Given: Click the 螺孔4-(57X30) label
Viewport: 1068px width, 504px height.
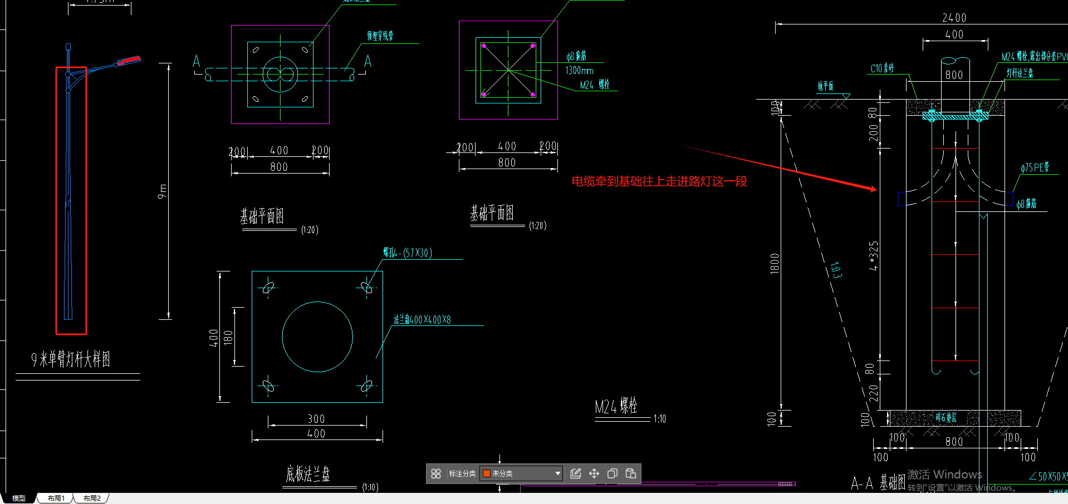Looking at the screenshot, I should (408, 253).
